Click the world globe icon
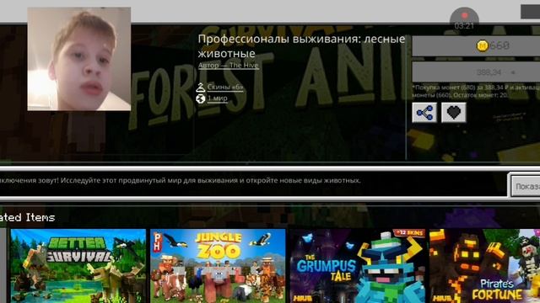Image resolution: width=540 pixels, height=303 pixels. [201, 99]
